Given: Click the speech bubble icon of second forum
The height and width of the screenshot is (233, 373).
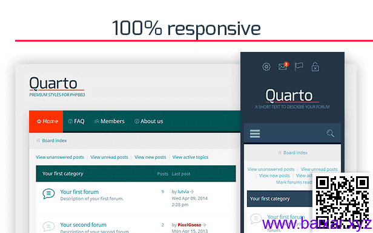Looking at the screenshot, I should click(x=48, y=226).
